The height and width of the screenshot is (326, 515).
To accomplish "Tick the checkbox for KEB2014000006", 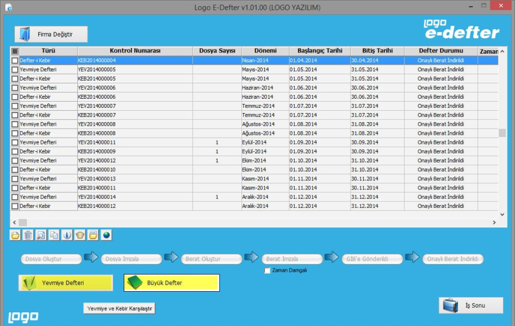I will tap(15, 97).
